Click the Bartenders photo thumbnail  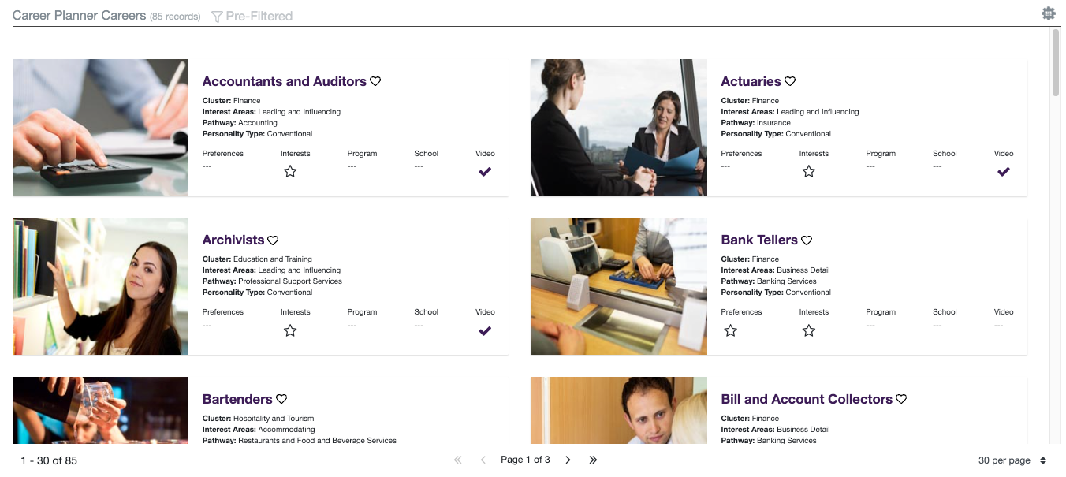pyautogui.click(x=101, y=411)
